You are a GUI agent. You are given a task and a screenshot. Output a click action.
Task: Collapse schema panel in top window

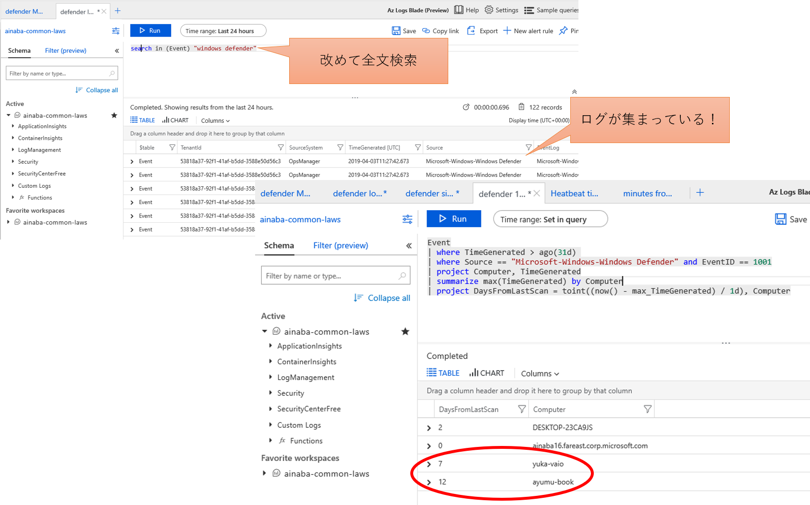click(117, 50)
